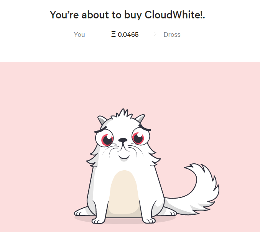Screen dimensions: 260x232
Task: Click the "You" buyer label
Action: point(79,35)
